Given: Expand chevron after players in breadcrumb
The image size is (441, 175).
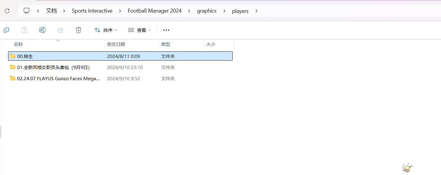Looking at the screenshot, I should click(256, 11).
